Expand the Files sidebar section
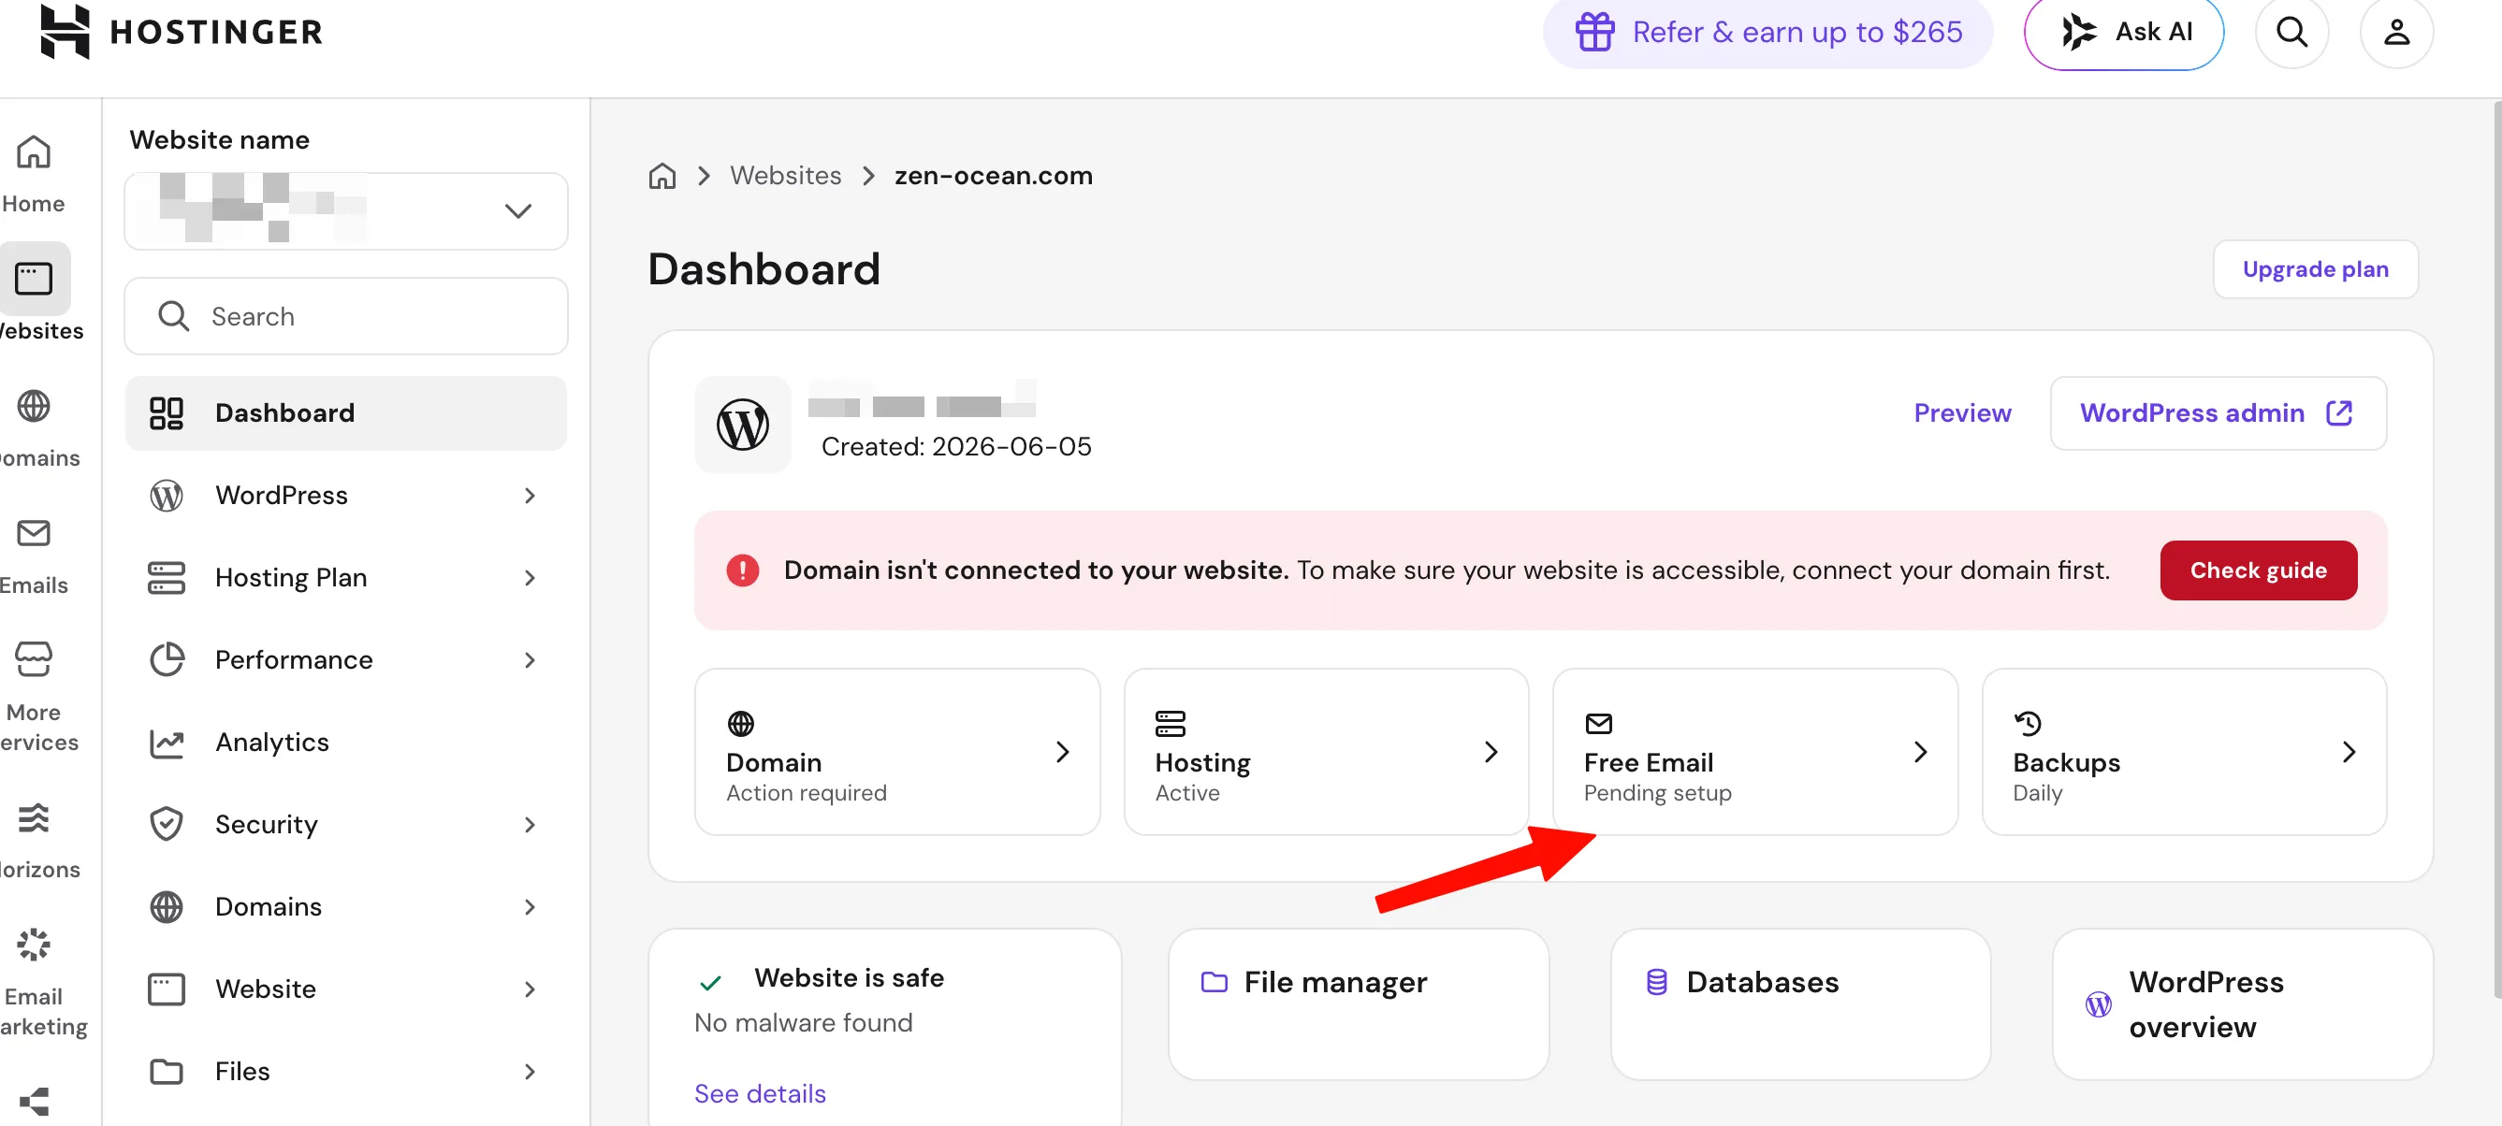The width and height of the screenshot is (2502, 1126). [530, 1072]
